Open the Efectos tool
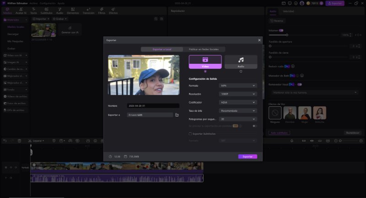The image size is (366, 198). click(113, 11)
